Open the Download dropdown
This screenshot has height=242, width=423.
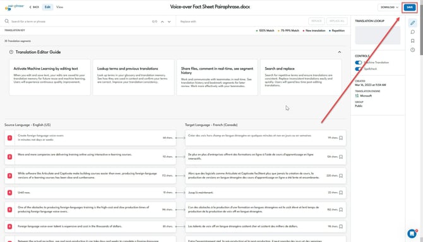tap(389, 8)
